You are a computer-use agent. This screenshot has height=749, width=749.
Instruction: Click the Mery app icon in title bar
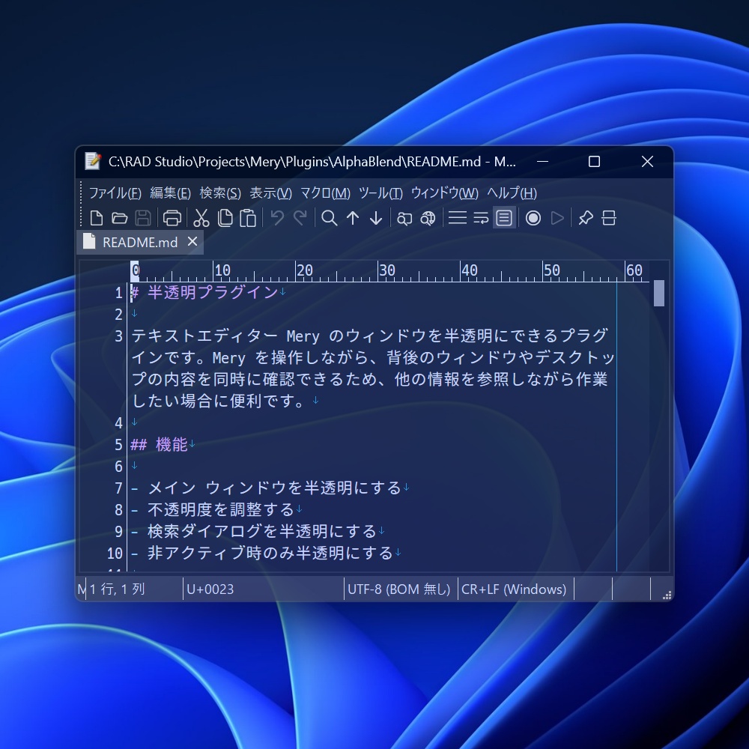pyautogui.click(x=92, y=162)
